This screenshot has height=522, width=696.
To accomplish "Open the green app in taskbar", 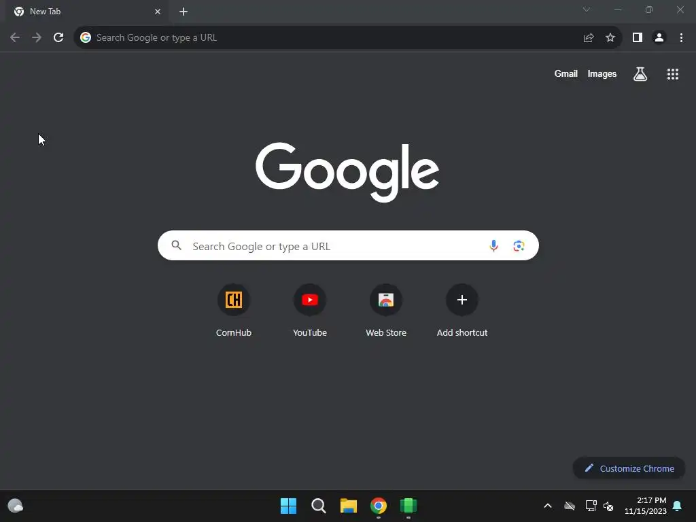I will pos(408,506).
